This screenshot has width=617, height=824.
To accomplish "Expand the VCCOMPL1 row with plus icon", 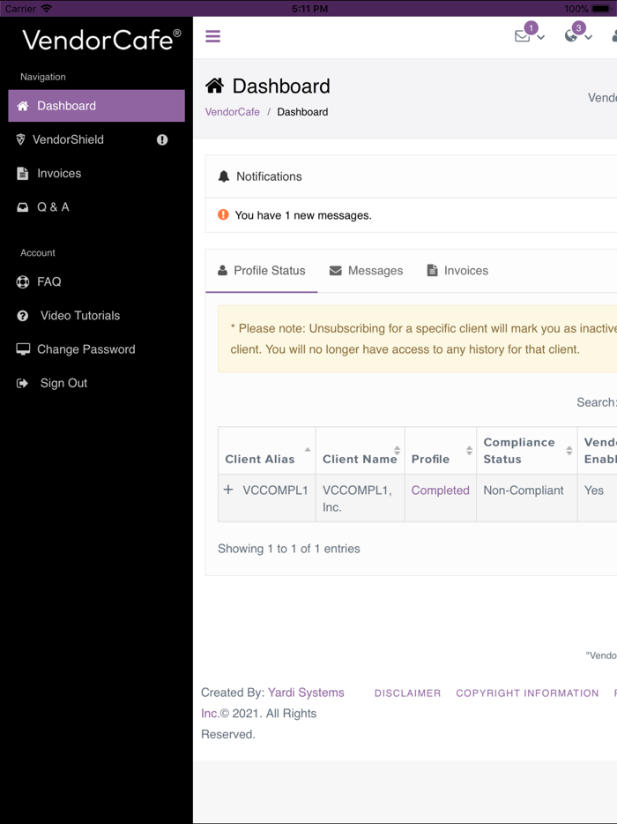I will pyautogui.click(x=228, y=490).
